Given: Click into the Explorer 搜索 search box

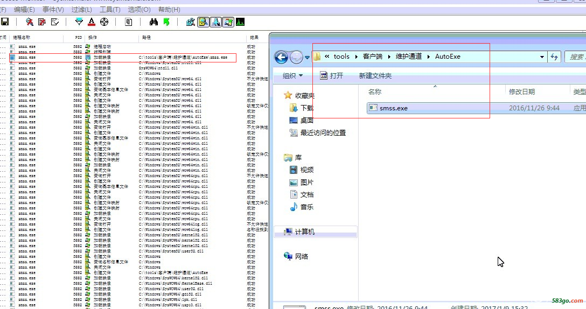Looking at the screenshot, I should 576,57.
